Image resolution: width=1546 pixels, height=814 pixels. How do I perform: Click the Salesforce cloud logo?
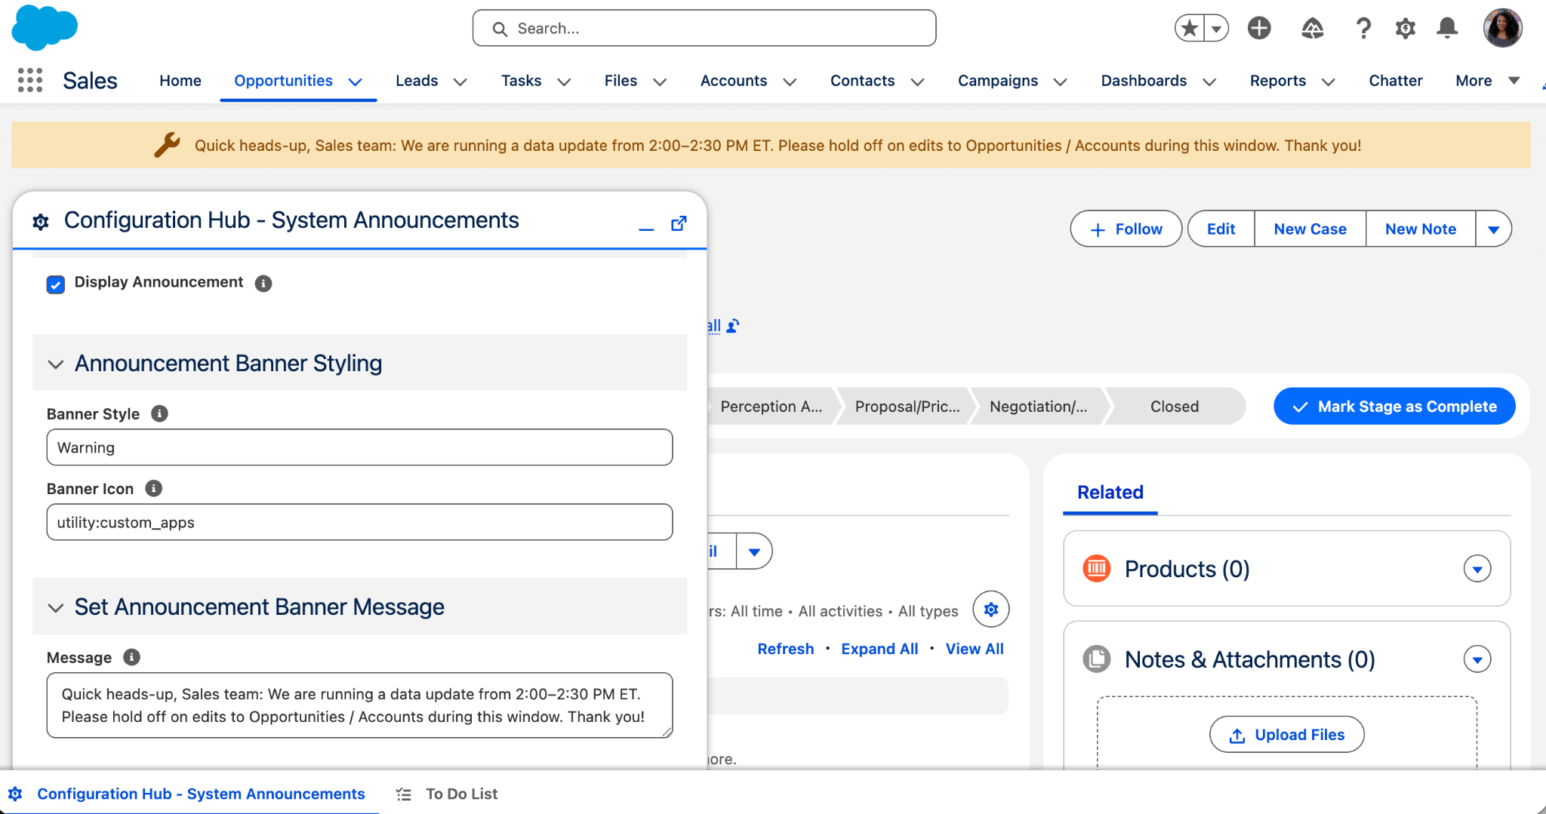tap(43, 28)
